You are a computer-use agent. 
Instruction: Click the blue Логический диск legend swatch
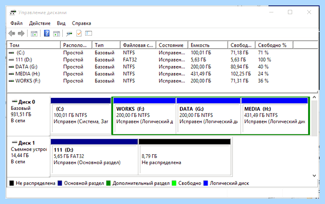tap(206, 183)
